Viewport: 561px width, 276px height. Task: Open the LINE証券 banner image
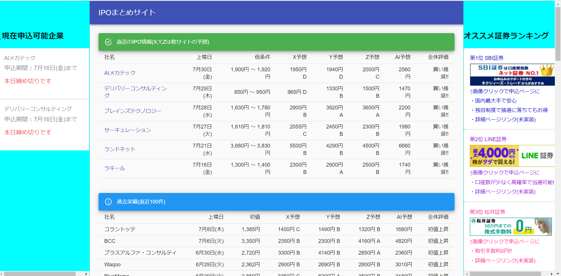pyautogui.click(x=512, y=156)
